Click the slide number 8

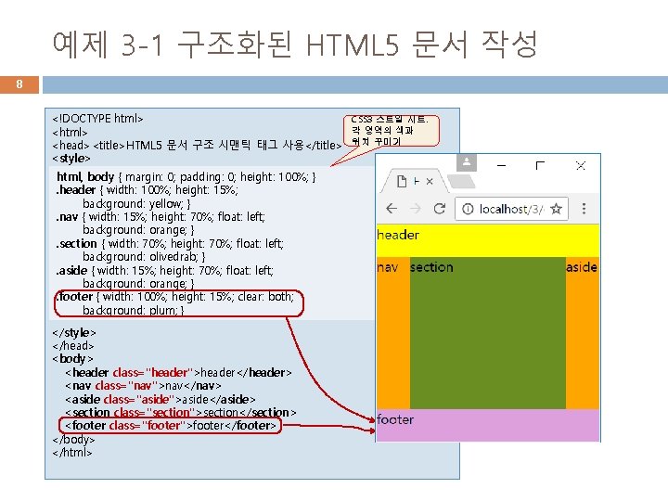coord(19,84)
